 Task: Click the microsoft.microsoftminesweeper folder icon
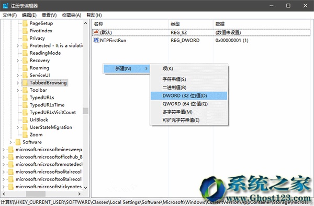tap(10, 149)
